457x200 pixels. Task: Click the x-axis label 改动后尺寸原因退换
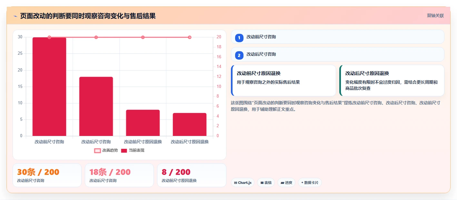(x=190, y=142)
